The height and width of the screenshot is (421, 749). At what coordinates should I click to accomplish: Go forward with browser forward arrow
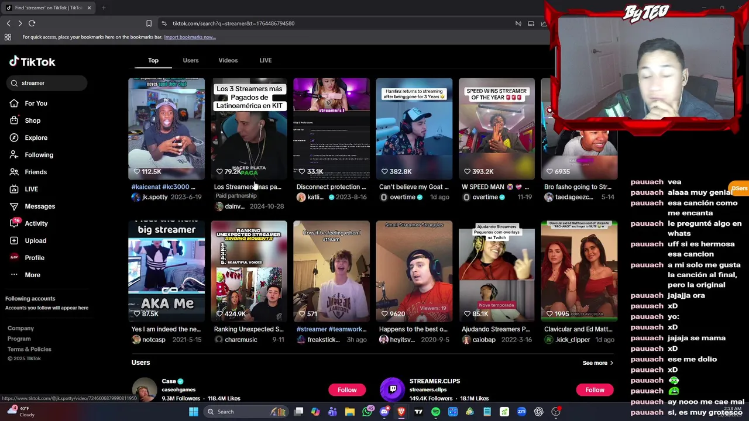pyautogui.click(x=20, y=23)
